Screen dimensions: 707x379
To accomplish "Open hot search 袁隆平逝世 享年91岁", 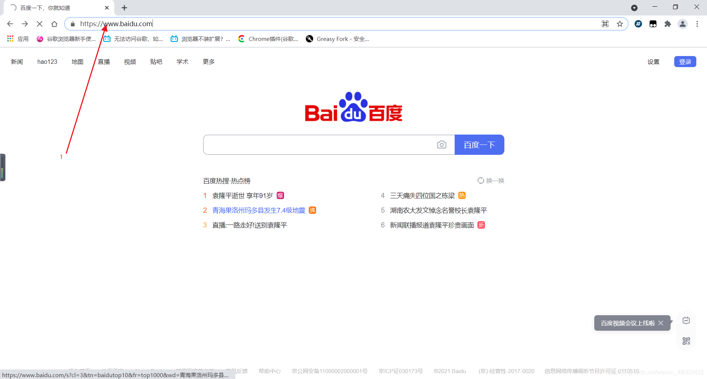I will 242,196.
